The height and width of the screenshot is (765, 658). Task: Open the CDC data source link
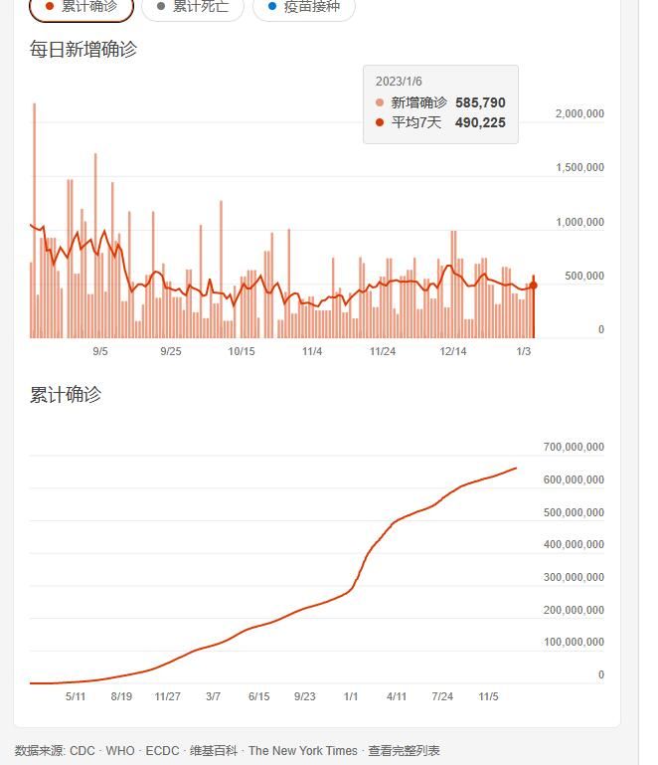pos(82,751)
